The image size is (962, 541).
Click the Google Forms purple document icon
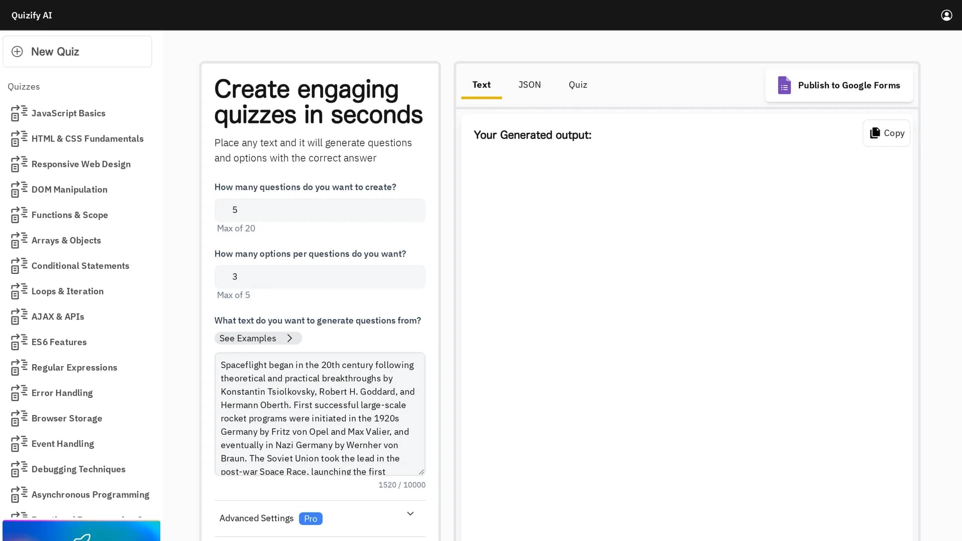[x=784, y=85]
